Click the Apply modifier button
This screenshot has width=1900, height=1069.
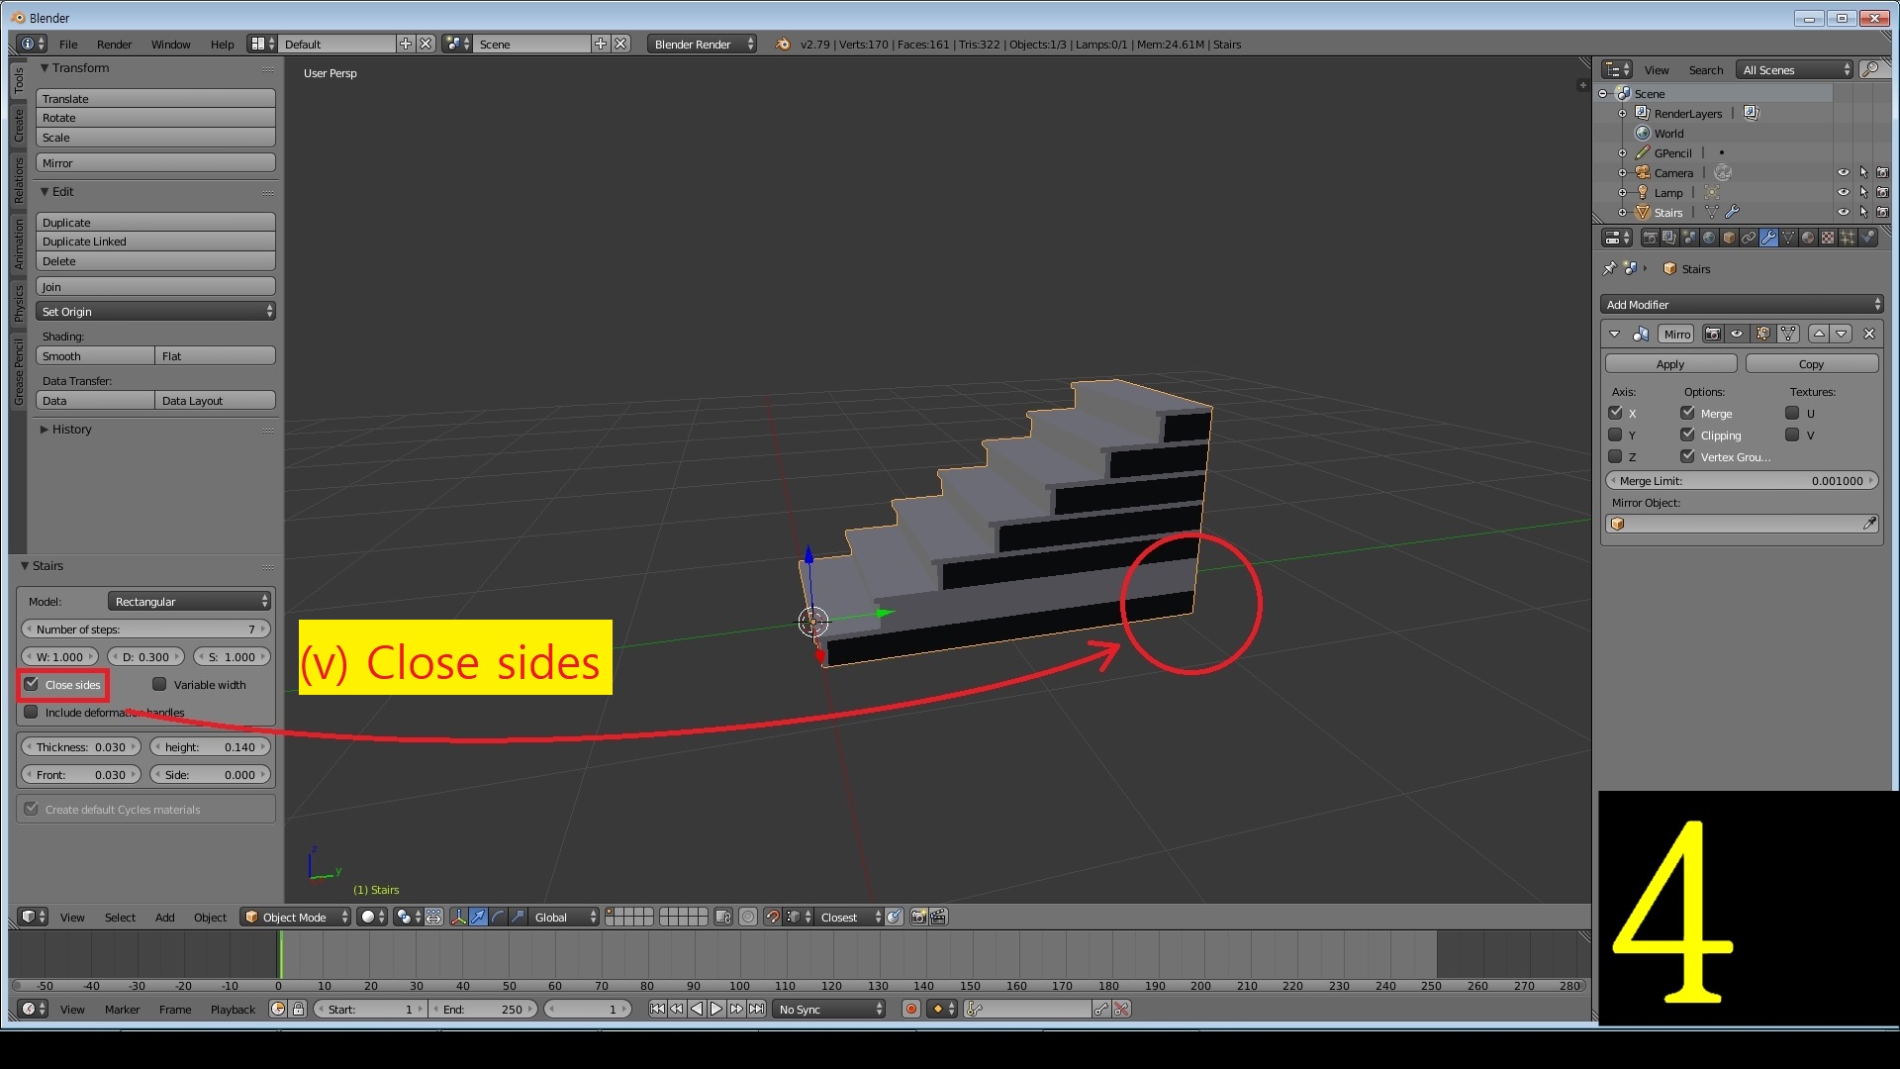pyautogui.click(x=1670, y=363)
